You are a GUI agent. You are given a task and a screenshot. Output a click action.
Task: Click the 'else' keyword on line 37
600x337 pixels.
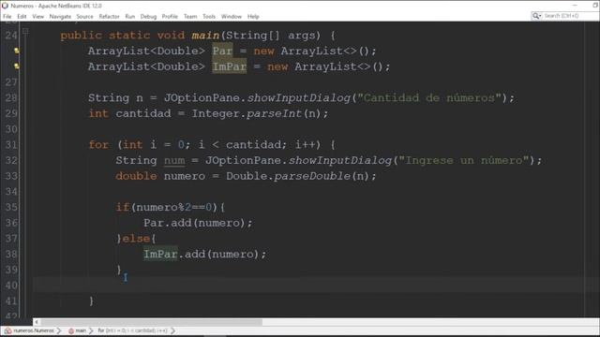coord(136,239)
